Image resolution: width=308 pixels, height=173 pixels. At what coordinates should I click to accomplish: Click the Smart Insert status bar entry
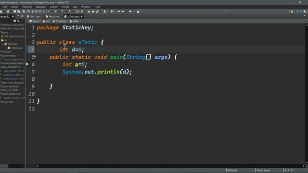click(x=263, y=170)
